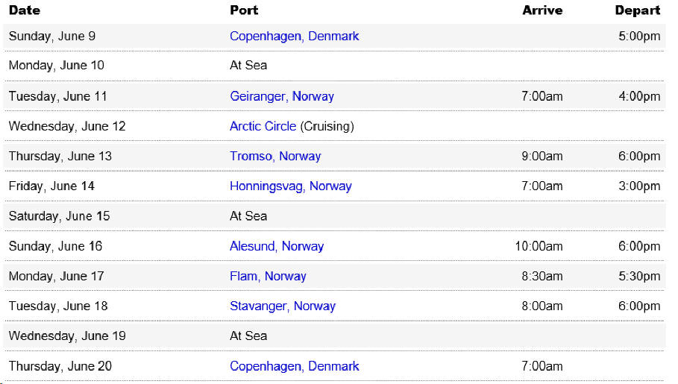678x384 pixels.
Task: Select the Monday, June 10 date cell
Action: [x=56, y=66]
